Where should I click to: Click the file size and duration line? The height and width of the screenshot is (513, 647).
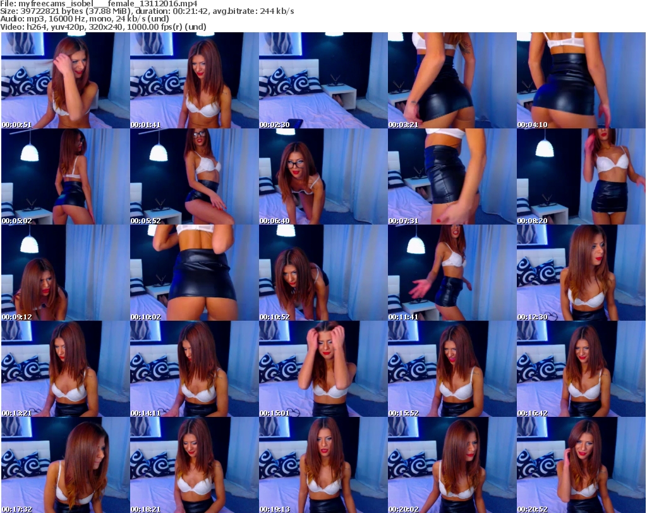click(147, 11)
